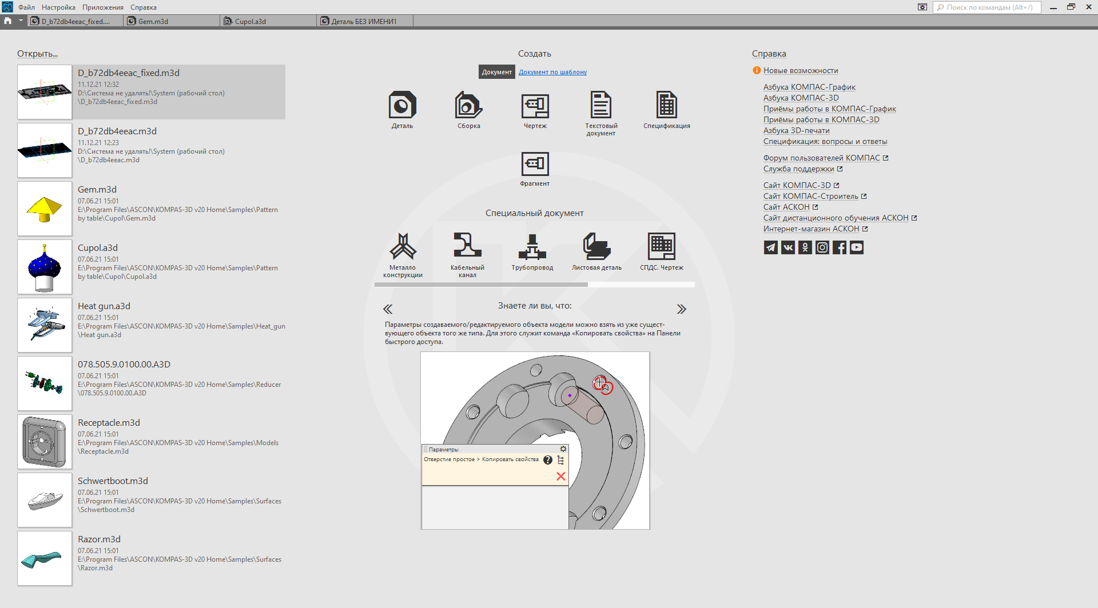Click horizontal scrollbar under special documents
Screen dimensions: 1098x608
point(481,284)
